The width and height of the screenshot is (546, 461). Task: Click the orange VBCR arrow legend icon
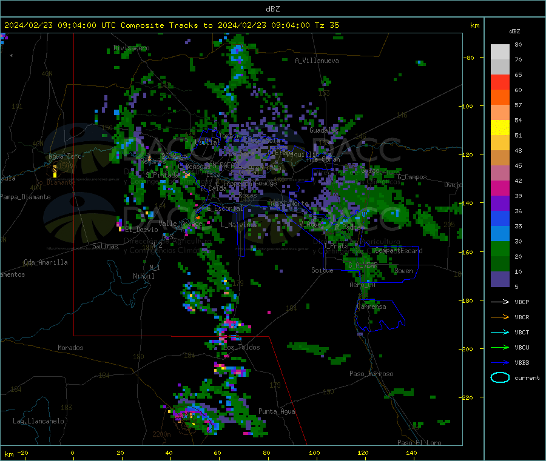[500, 317]
